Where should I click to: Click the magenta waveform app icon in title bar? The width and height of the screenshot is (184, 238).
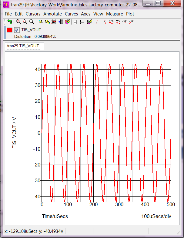coord(6,5)
